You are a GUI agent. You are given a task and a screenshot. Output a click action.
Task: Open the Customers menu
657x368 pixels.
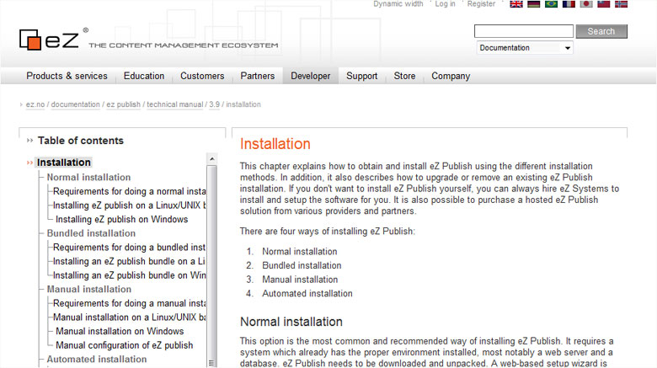point(202,76)
